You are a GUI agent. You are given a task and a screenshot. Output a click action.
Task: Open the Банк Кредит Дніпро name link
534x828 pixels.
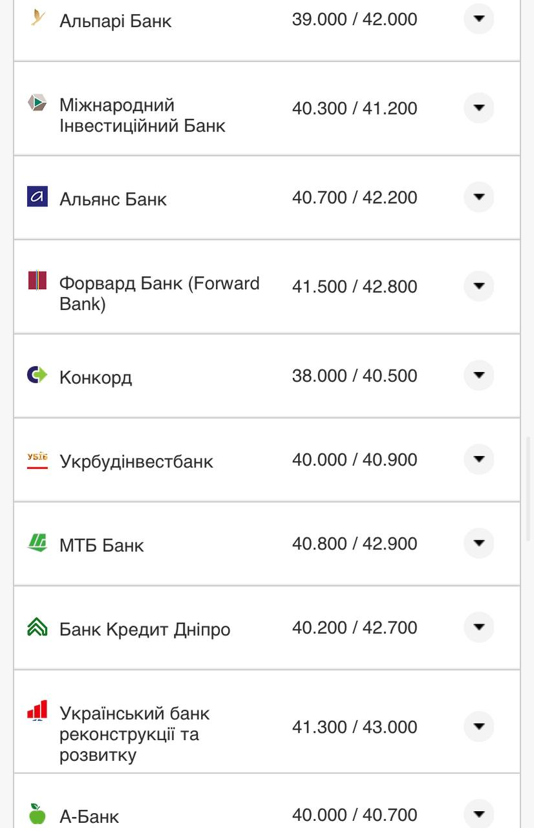click(145, 629)
